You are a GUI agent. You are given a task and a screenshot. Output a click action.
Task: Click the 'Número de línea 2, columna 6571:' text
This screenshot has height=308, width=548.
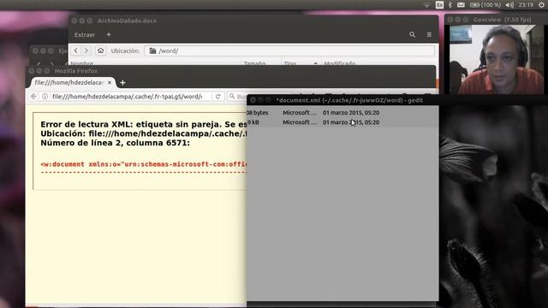pyautogui.click(x=115, y=143)
